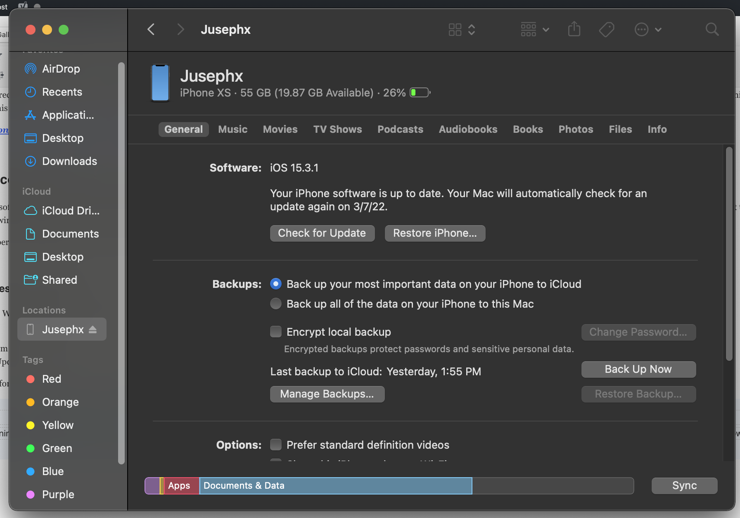Enable Encrypt local backup checkbox

276,332
